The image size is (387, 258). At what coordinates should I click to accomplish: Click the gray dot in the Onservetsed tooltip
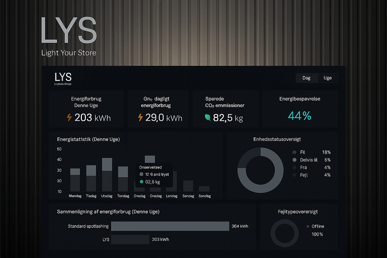pyautogui.click(x=142, y=174)
